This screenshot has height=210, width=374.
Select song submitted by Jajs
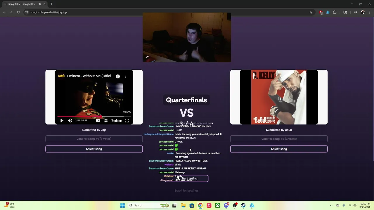coord(94,149)
